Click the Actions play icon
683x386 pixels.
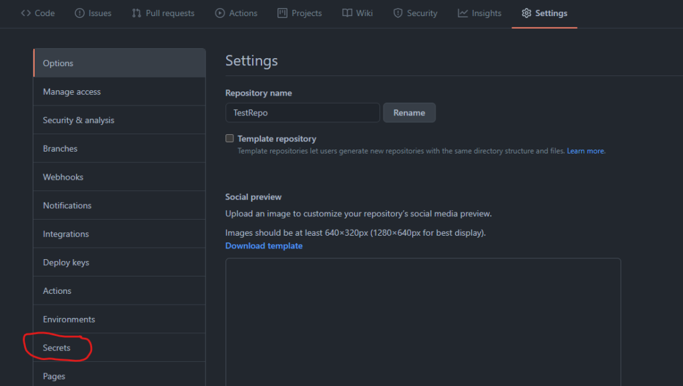220,13
